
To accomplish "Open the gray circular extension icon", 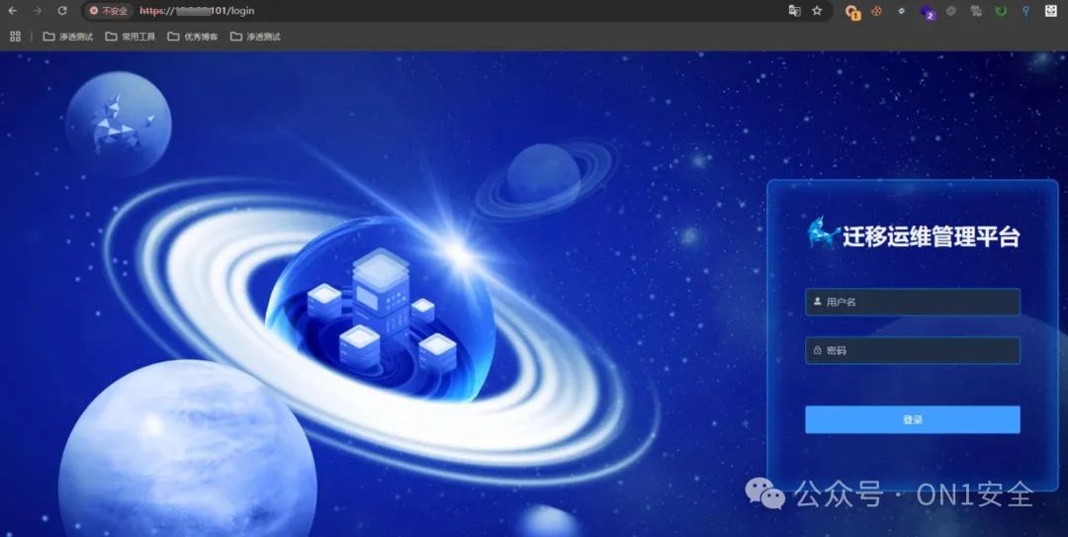I will click(951, 11).
